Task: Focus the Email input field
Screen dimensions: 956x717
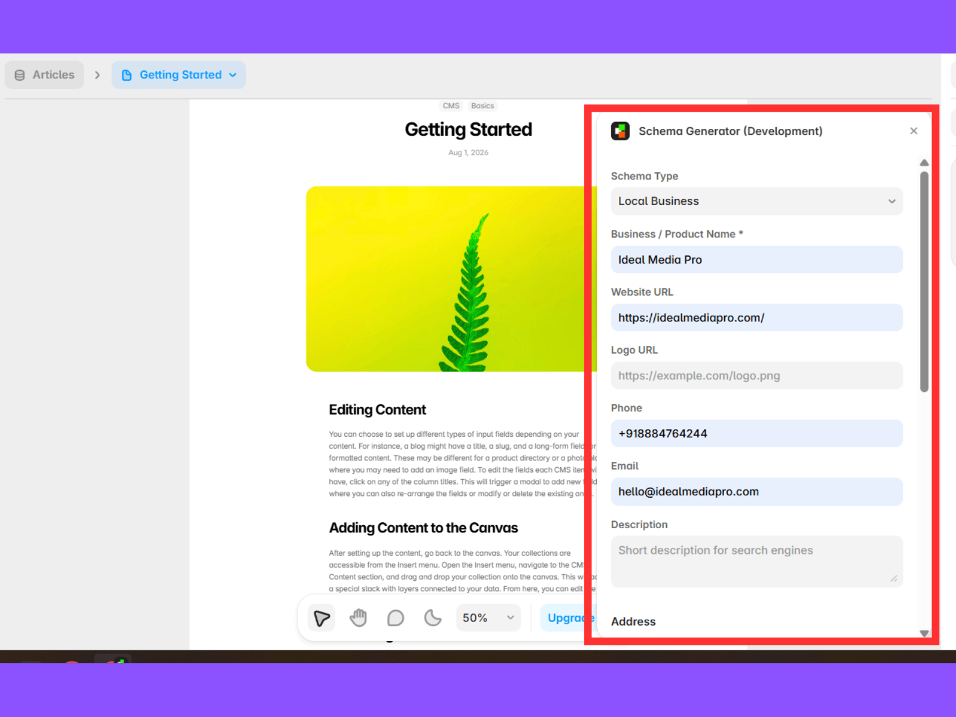Action: pos(756,492)
